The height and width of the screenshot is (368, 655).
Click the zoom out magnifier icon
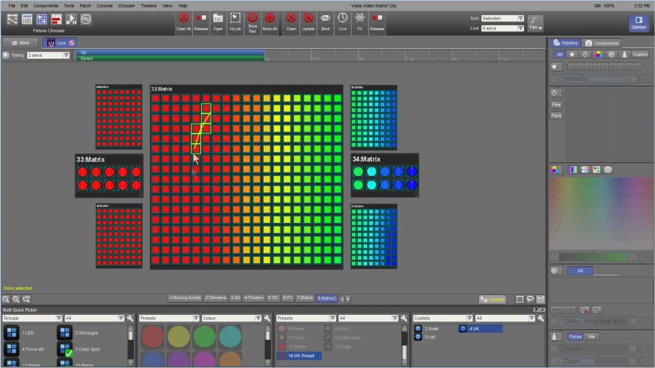point(6,299)
